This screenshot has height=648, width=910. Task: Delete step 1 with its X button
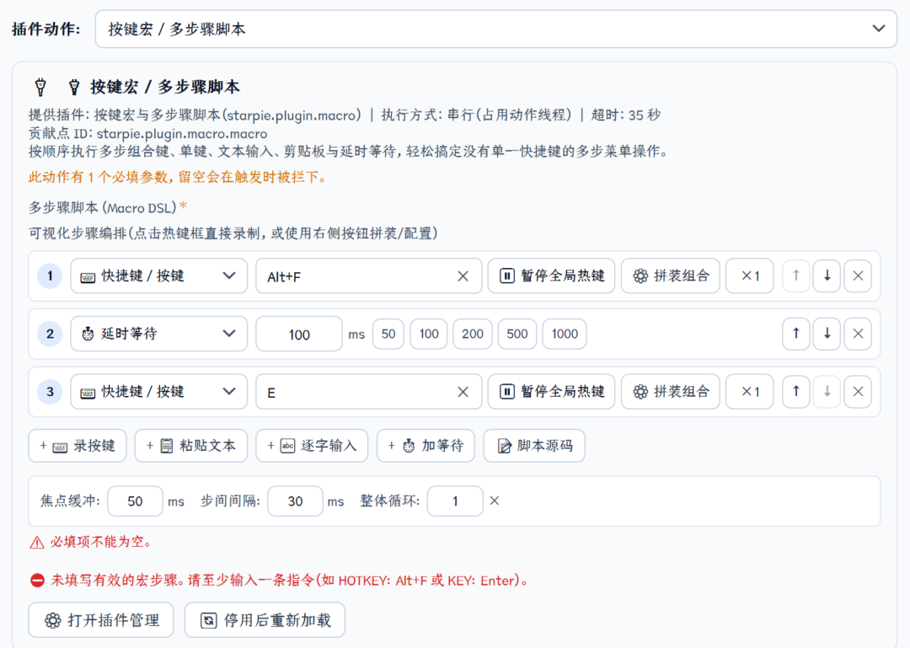858,276
